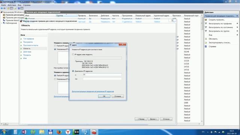Select local Любой IP-адрес radio in wizard
Screen dimensions: 240x135
55,46
